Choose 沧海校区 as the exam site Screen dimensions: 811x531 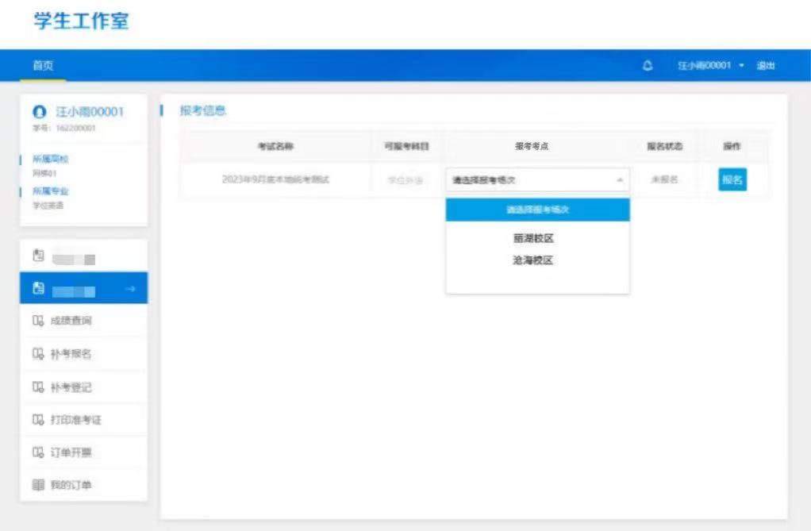point(532,260)
